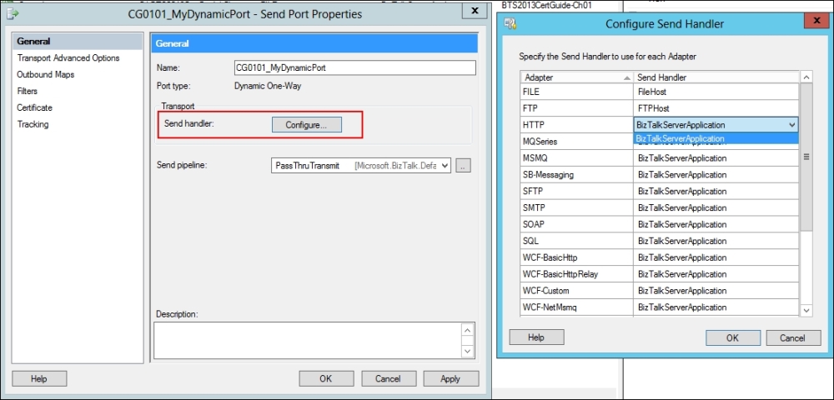Click the MQSeries adapter cell
Image resolution: width=834 pixels, height=400 pixels.
[576, 142]
